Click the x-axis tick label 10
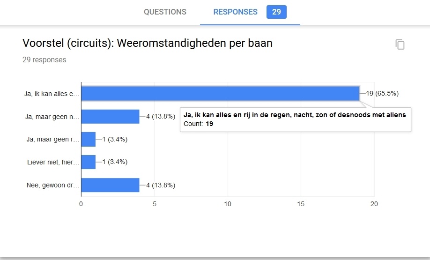This screenshot has height=260, width=430. point(228,204)
